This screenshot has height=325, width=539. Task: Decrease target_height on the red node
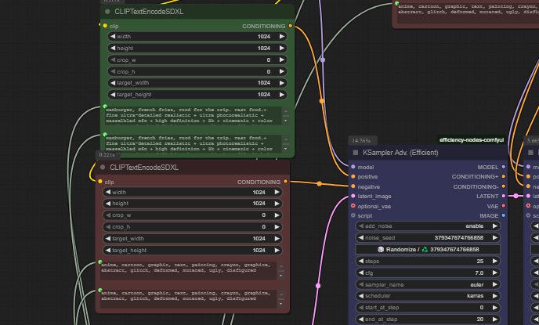[x=108, y=250]
